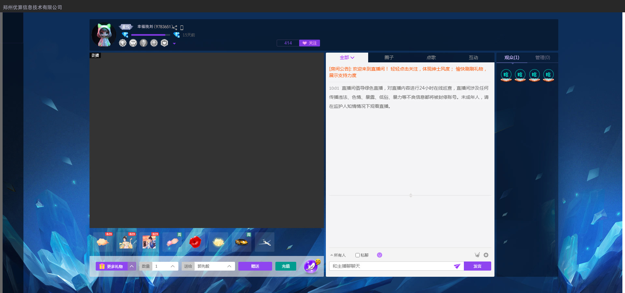The height and width of the screenshot is (293, 625).
Task: Expand the 更多礼物 gift list arrow
Action: coord(132,266)
